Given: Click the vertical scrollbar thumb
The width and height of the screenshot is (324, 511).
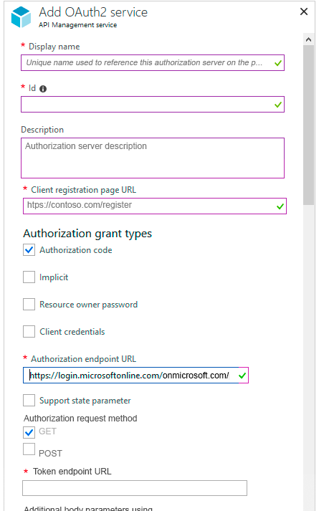Looking at the screenshot, I should [x=308, y=125].
